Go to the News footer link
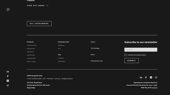The image size is (170, 95). point(93,55)
